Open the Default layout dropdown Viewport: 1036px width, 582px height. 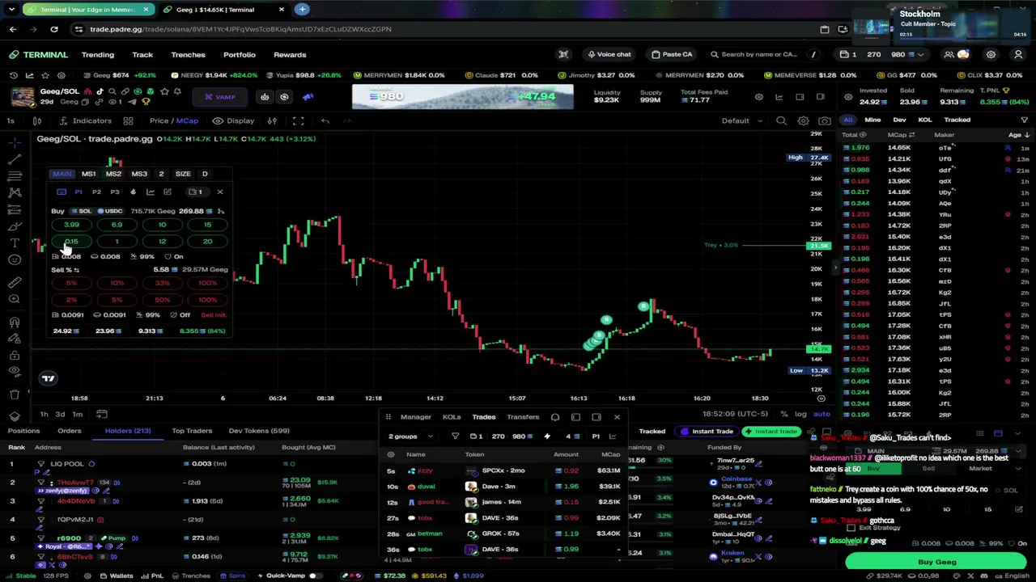(x=741, y=121)
